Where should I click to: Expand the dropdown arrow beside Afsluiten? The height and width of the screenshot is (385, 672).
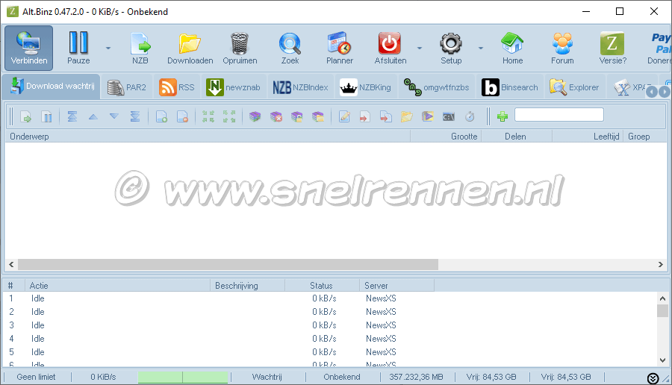pos(420,48)
